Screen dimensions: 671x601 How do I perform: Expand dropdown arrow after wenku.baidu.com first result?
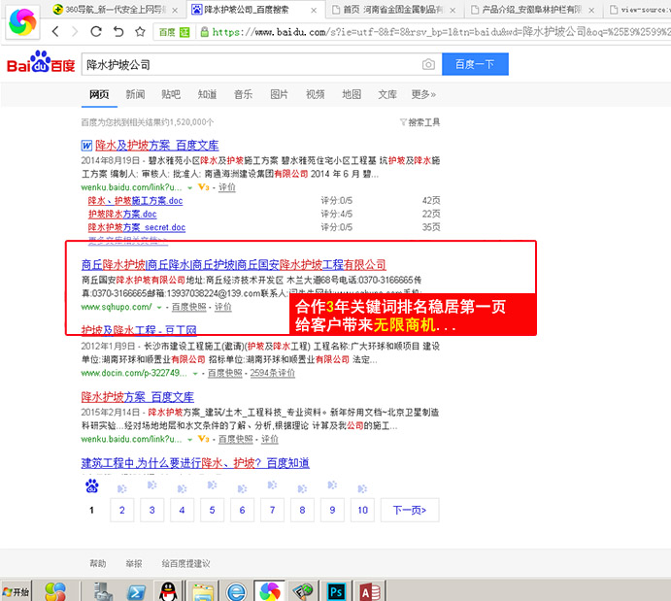click(189, 187)
